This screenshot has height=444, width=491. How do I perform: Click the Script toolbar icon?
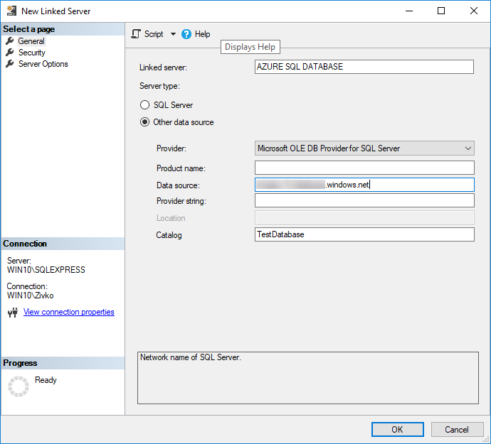click(x=136, y=34)
